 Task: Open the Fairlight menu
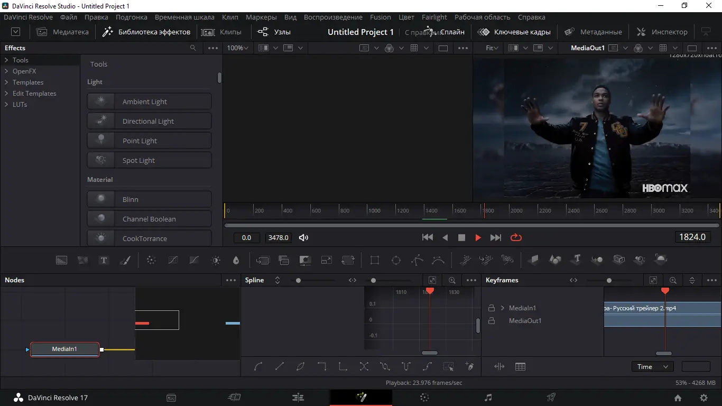434,17
